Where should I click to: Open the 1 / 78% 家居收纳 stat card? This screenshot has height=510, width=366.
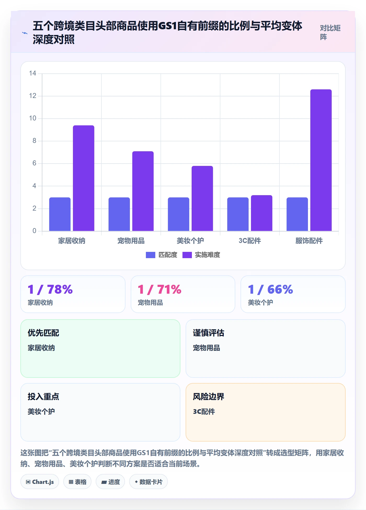coord(73,294)
